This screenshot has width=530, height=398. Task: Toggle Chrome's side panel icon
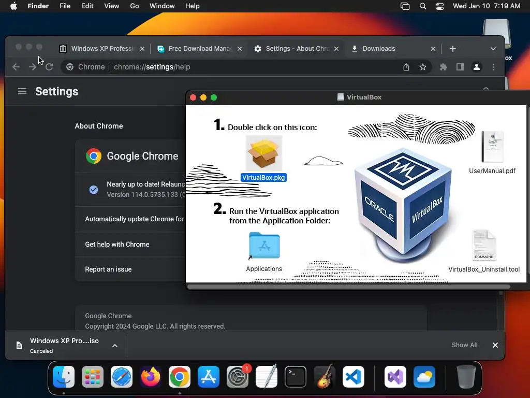[460, 67]
